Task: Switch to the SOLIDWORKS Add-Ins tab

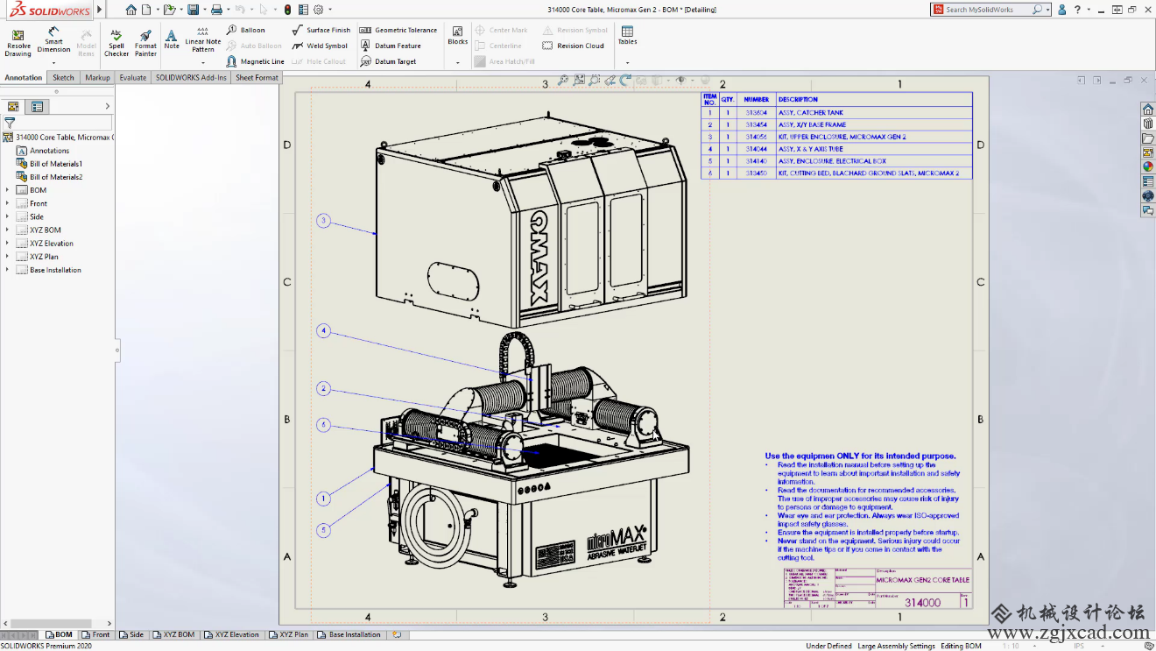Action: [191, 77]
